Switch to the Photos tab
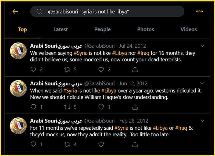Screen dimensions: 215x156 coord(146,29)
